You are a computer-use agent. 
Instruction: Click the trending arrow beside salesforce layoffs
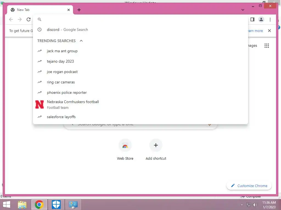pyautogui.click(x=40, y=117)
